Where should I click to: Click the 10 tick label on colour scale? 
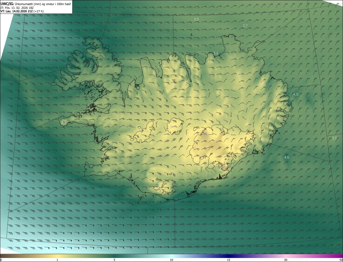tap(171, 260)
